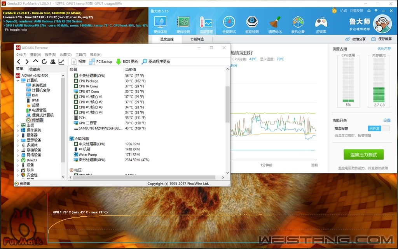
Task: Toggle the 高温报警 已开启 switch
Action: 379,128
